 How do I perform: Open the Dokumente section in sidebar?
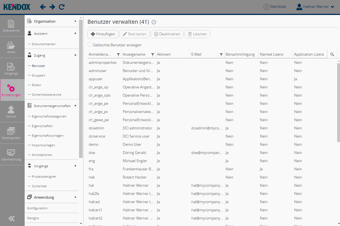pos(11,26)
